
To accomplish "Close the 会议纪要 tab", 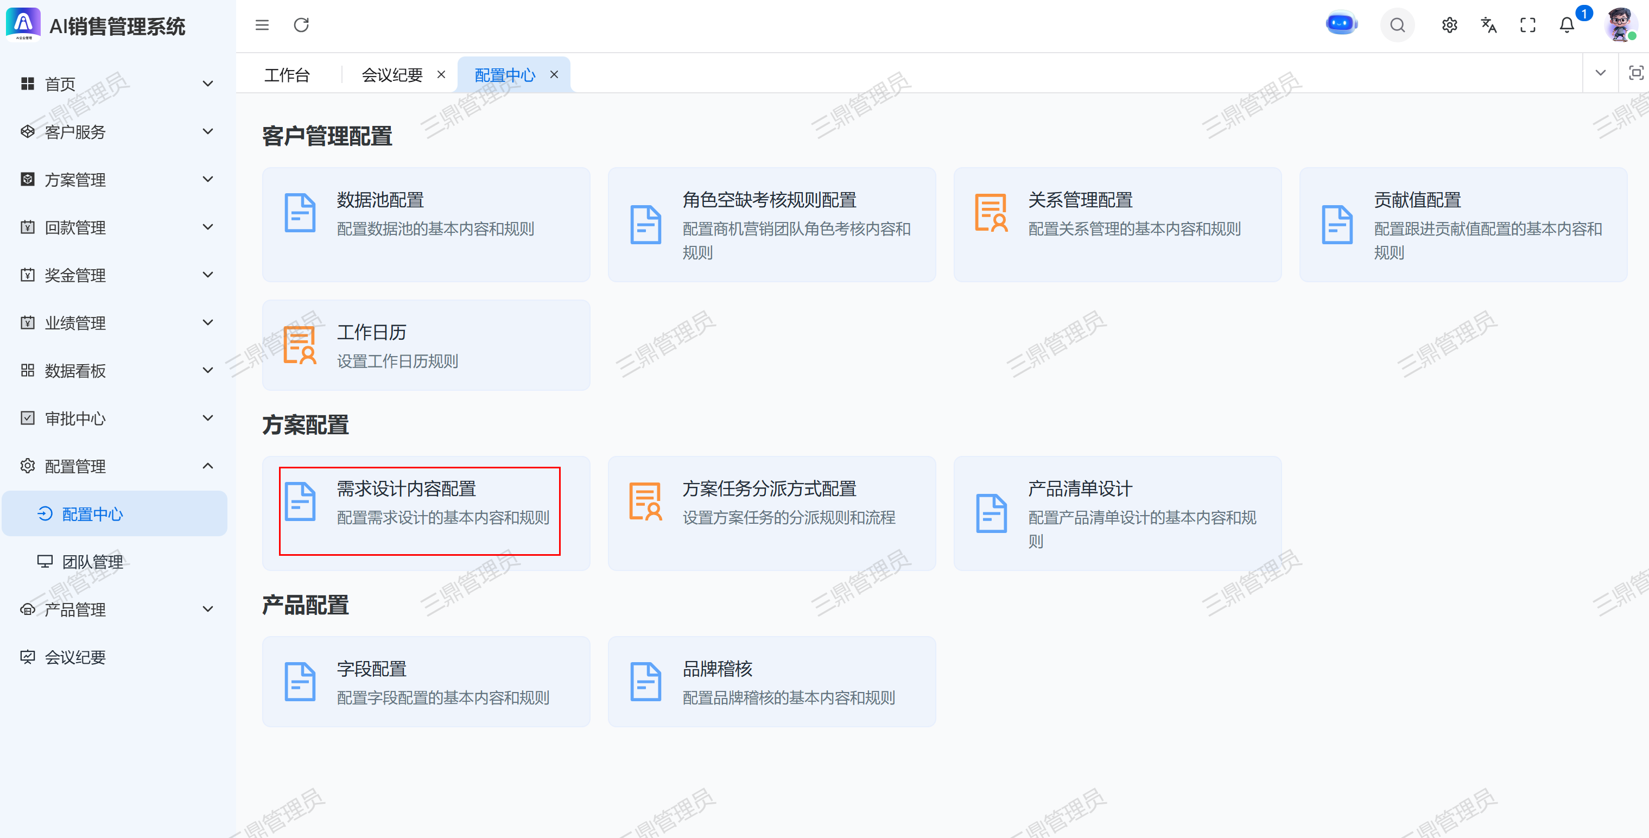I will click(x=441, y=75).
